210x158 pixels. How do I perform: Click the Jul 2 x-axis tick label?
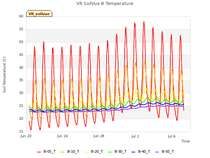pos(135,136)
